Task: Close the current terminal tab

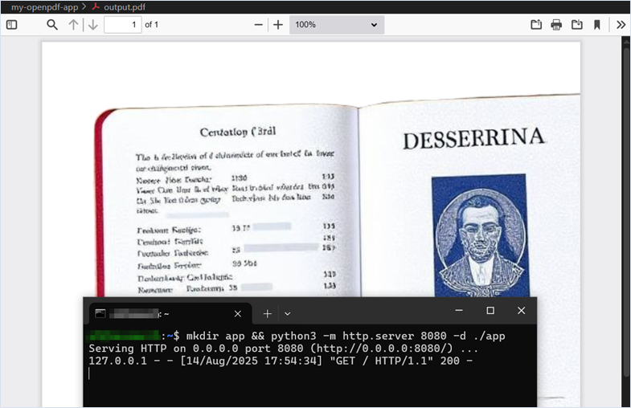Action: pyautogui.click(x=237, y=313)
